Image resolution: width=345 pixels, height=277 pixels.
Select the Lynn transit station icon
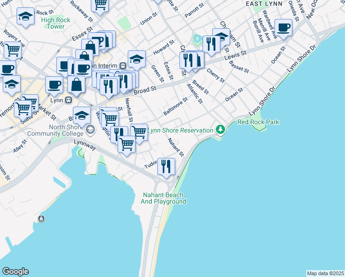tap(68, 100)
